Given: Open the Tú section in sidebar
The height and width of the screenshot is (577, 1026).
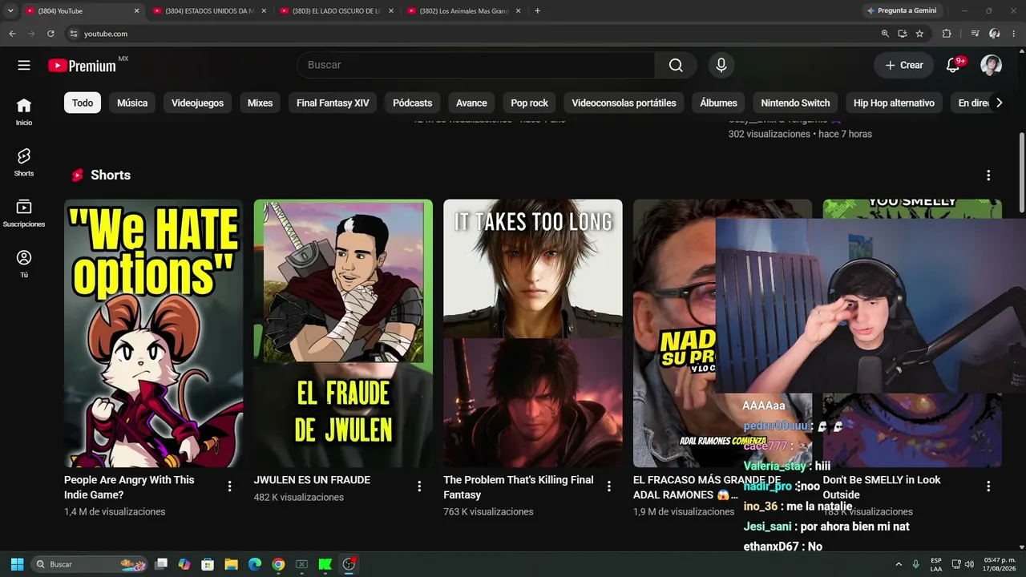Looking at the screenshot, I should 24,264.
